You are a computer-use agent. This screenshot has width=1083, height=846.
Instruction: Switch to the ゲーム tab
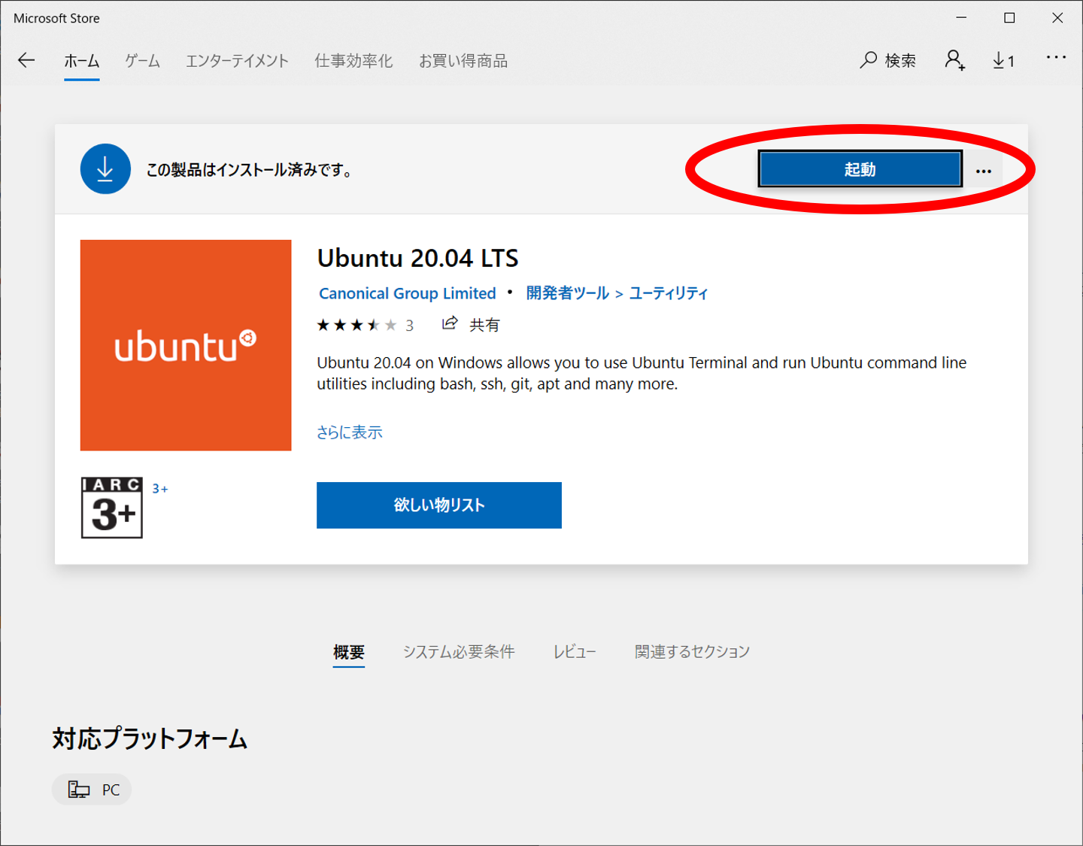(x=142, y=61)
